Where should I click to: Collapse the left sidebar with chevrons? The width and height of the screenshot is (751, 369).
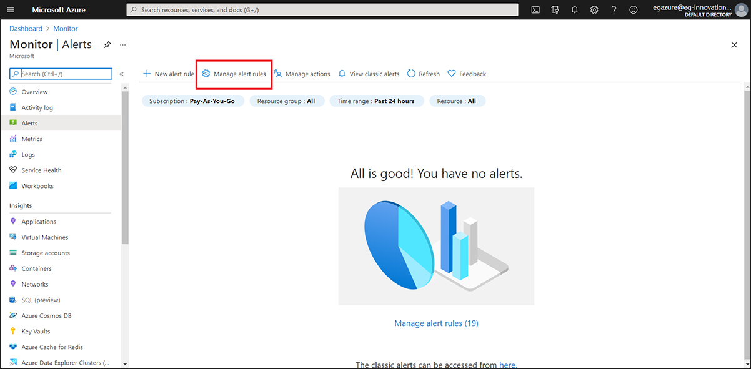pos(121,74)
